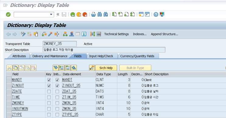Click data element link ZDAT_35
This screenshot has height=118, width=226.
[x=69, y=91]
